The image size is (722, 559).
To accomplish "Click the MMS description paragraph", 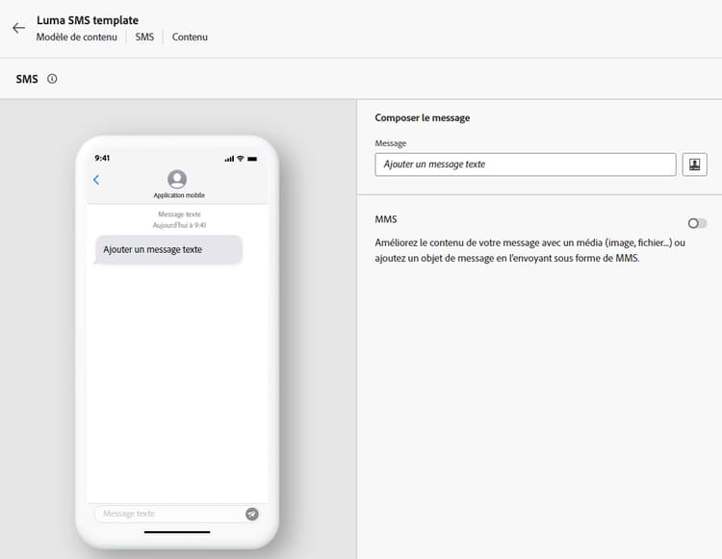I will [x=530, y=250].
